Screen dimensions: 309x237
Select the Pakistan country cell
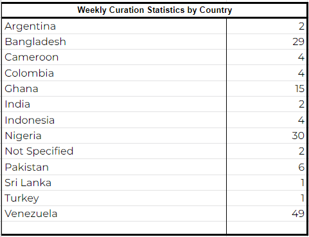[x=114, y=167]
